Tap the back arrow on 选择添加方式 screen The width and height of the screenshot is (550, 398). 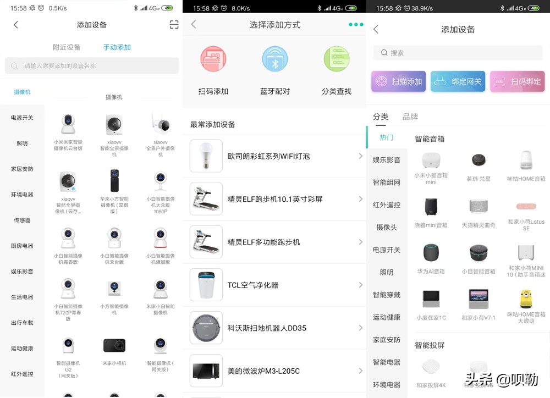(x=193, y=25)
